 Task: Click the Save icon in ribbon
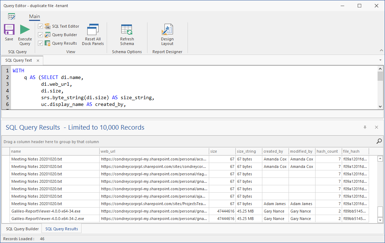pyautogui.click(x=9, y=30)
